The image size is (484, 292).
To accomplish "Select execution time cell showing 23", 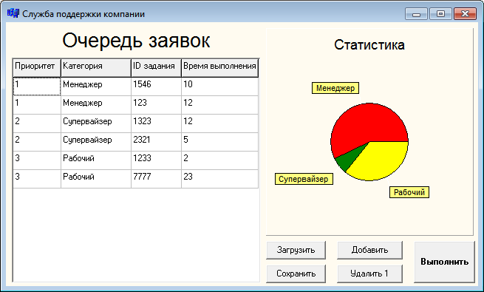I will coord(219,179).
